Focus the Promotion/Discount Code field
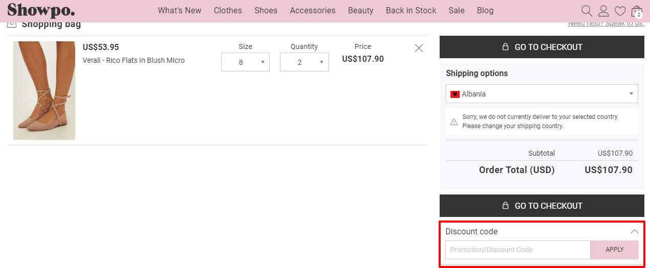The height and width of the screenshot is (268, 650). (x=518, y=250)
